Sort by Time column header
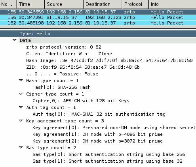Screen dimensions: 196x167 [x=31, y=4]
